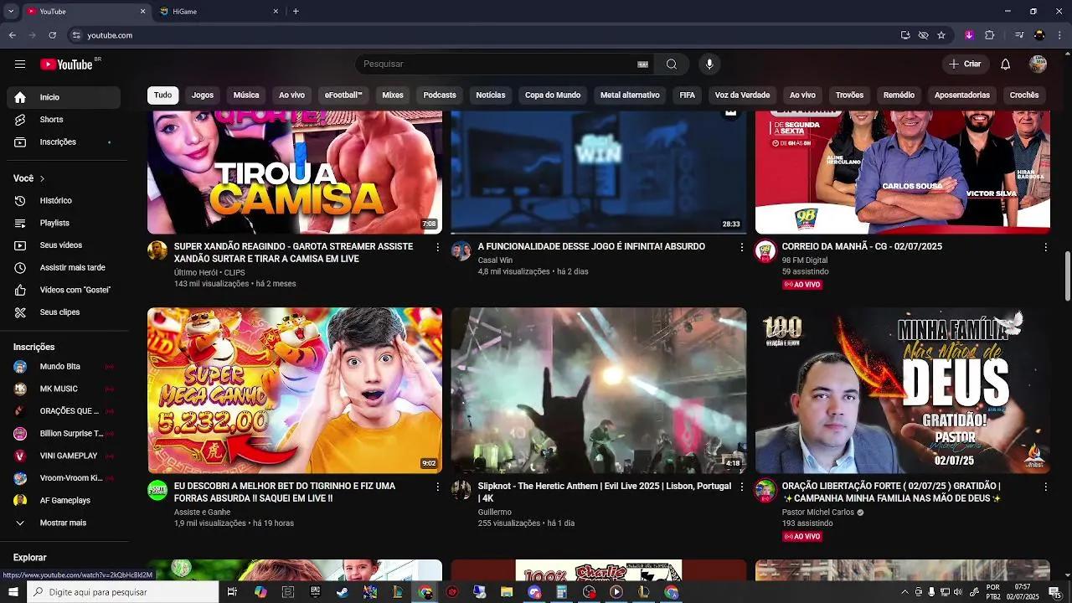Screen dimensions: 1072x603
Task: Open AF Gameplays channel subscription
Action: tap(64, 500)
